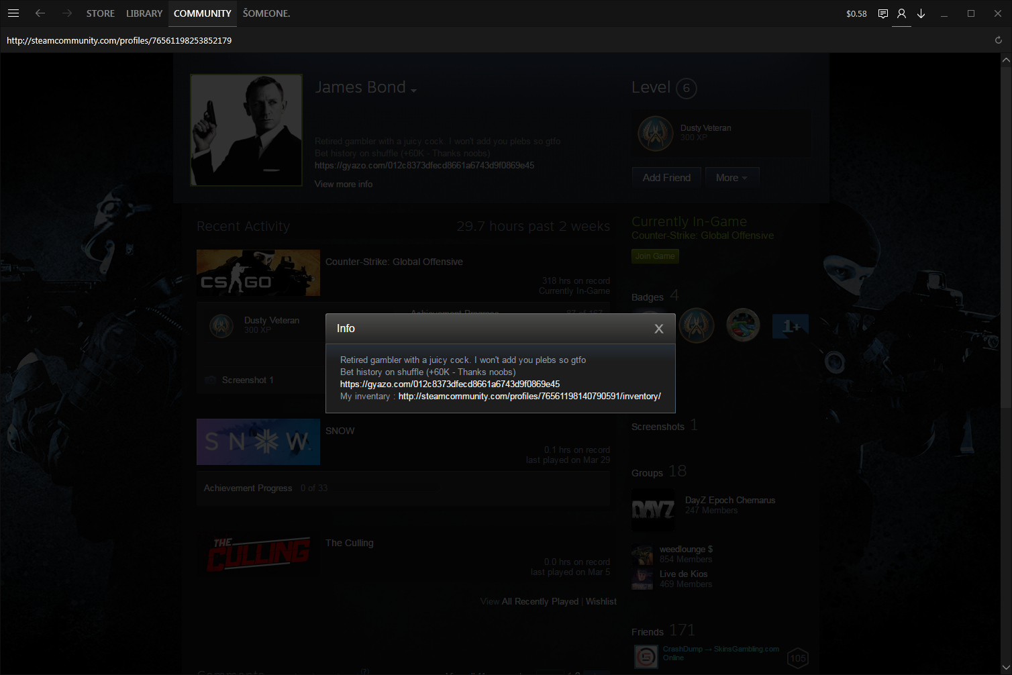Open downloads arrow icon
Screen dimensions: 1012x675
(921, 13)
